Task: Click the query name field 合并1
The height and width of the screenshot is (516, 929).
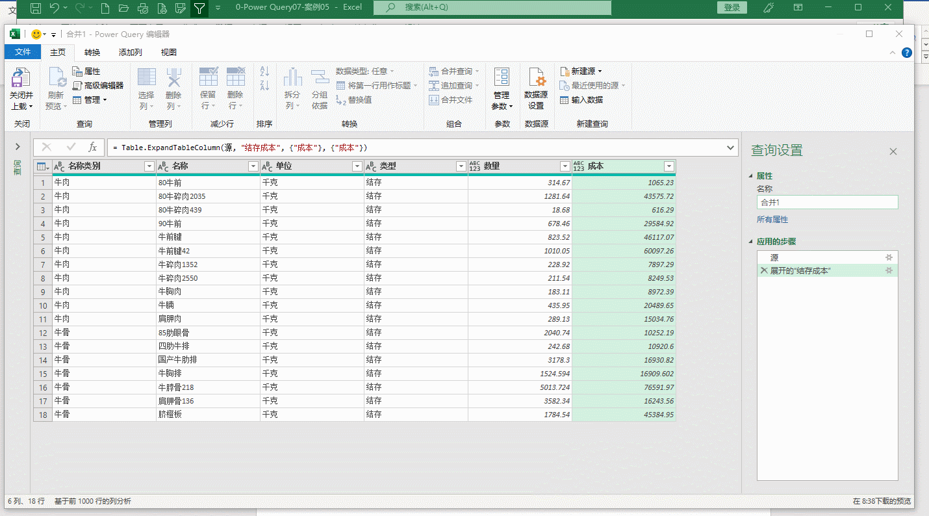Action: pos(827,202)
